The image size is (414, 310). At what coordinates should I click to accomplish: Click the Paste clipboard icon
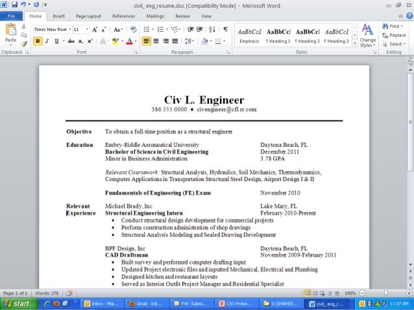coord(10,30)
